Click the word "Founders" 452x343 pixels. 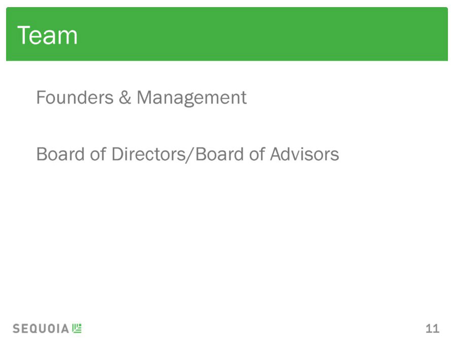pos(75,97)
